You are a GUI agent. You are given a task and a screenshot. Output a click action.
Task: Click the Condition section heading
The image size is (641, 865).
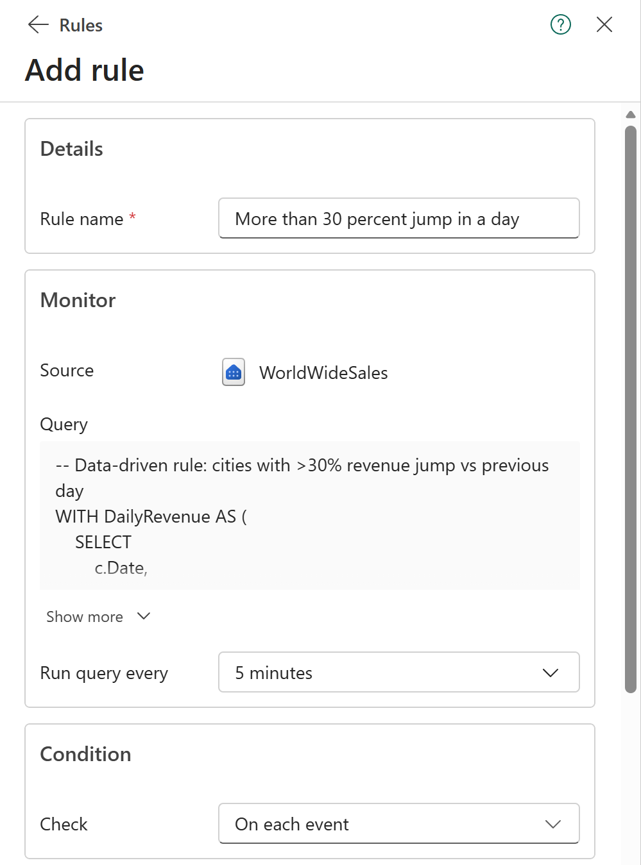coord(85,754)
